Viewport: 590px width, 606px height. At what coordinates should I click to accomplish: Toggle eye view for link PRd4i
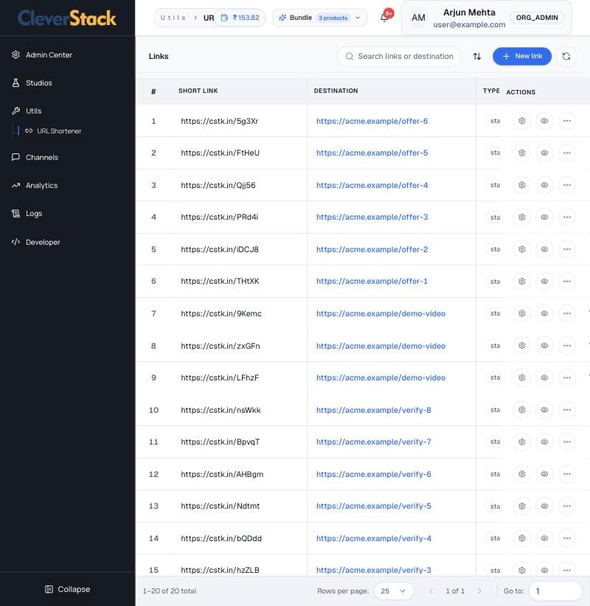[544, 217]
